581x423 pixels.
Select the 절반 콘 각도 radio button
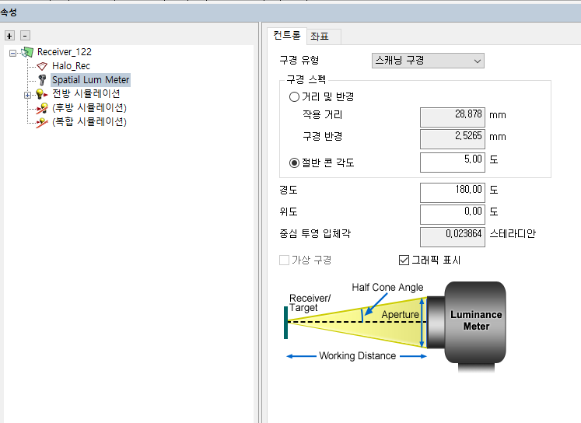click(294, 163)
